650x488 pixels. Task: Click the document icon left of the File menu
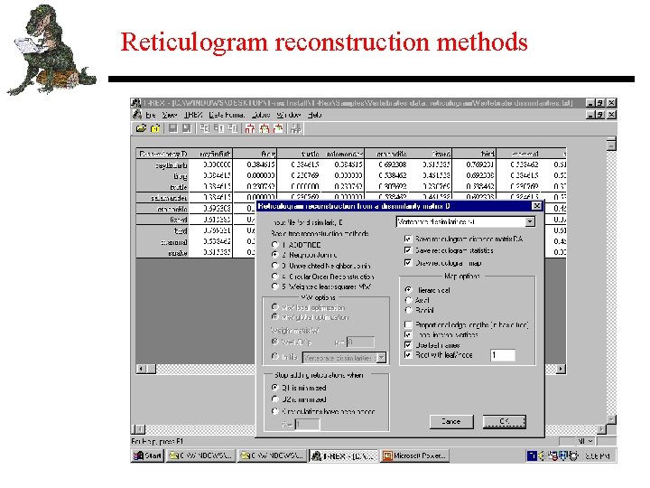[137, 115]
